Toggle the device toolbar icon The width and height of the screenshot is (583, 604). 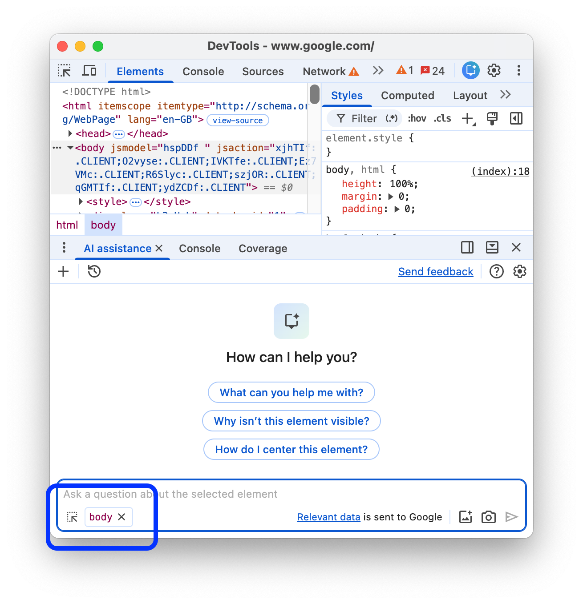pos(89,71)
